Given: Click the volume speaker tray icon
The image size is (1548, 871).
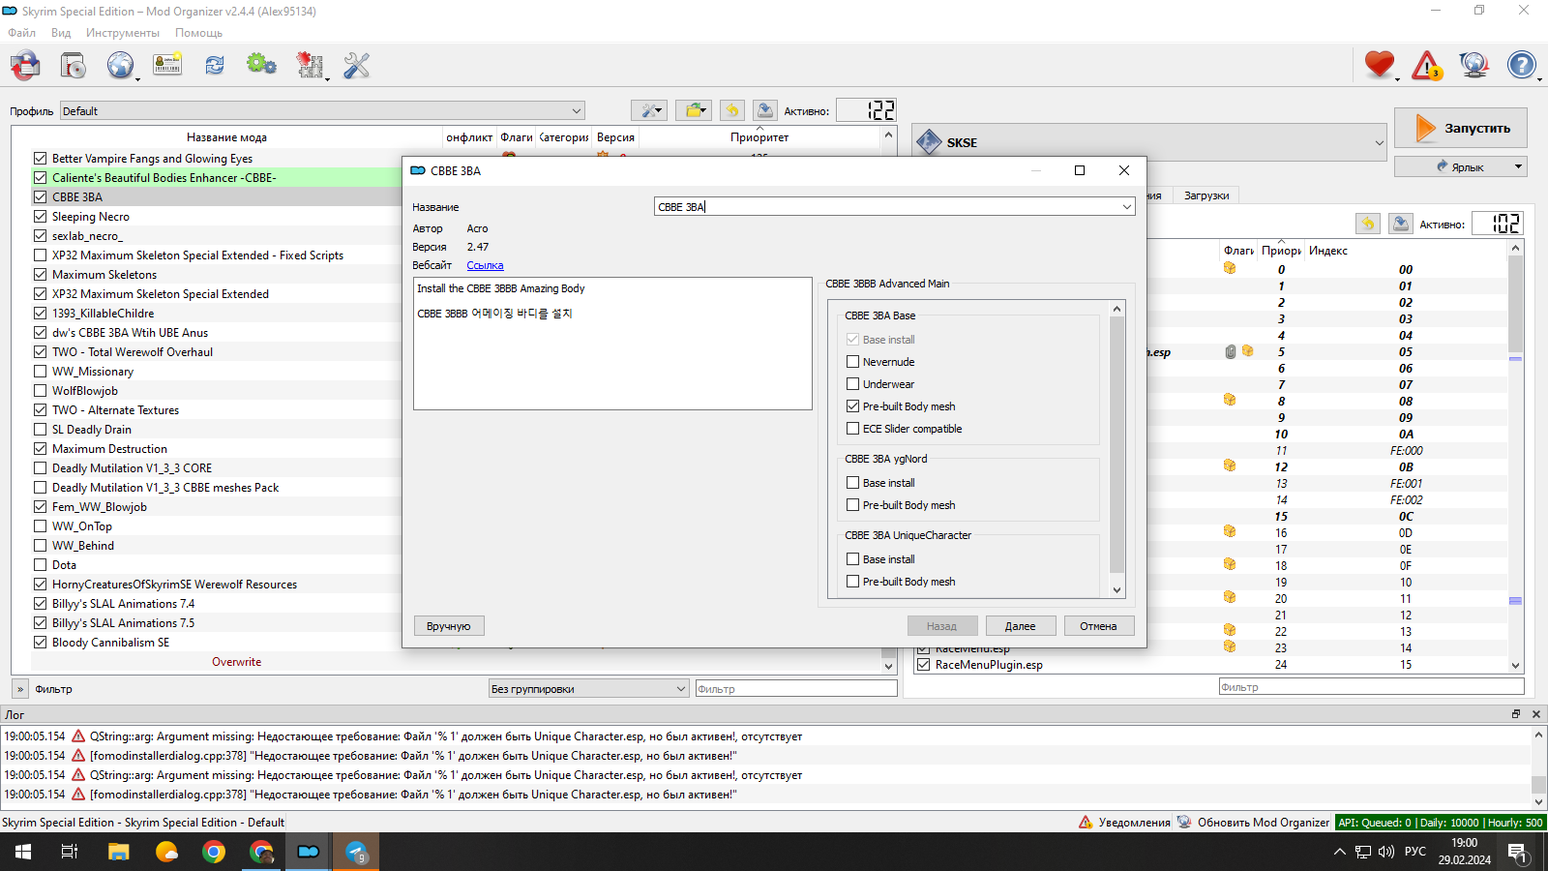Looking at the screenshot, I should tap(1386, 852).
